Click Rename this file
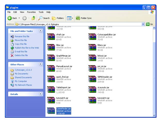 pyautogui.click(x=22, y=37)
